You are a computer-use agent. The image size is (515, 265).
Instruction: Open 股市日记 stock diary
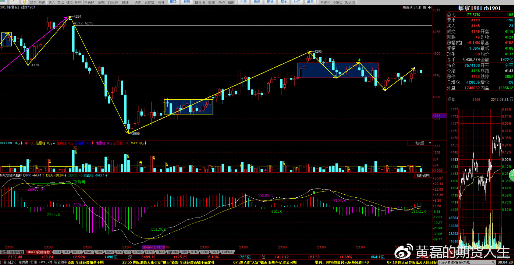(x=10, y=262)
